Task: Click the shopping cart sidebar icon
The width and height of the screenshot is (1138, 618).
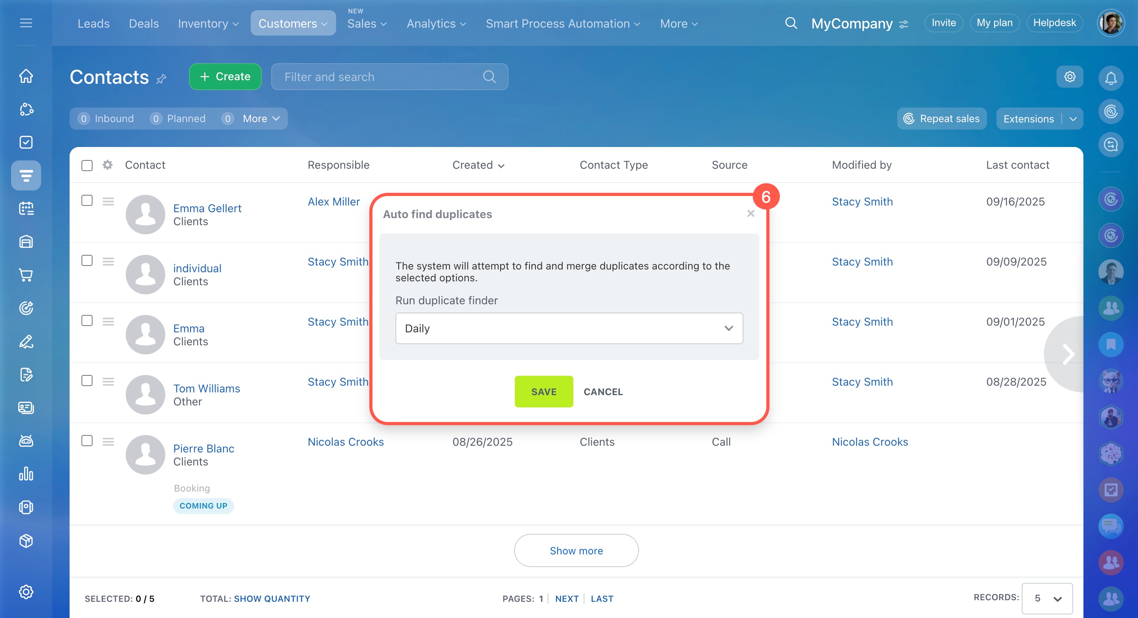Action: click(26, 275)
